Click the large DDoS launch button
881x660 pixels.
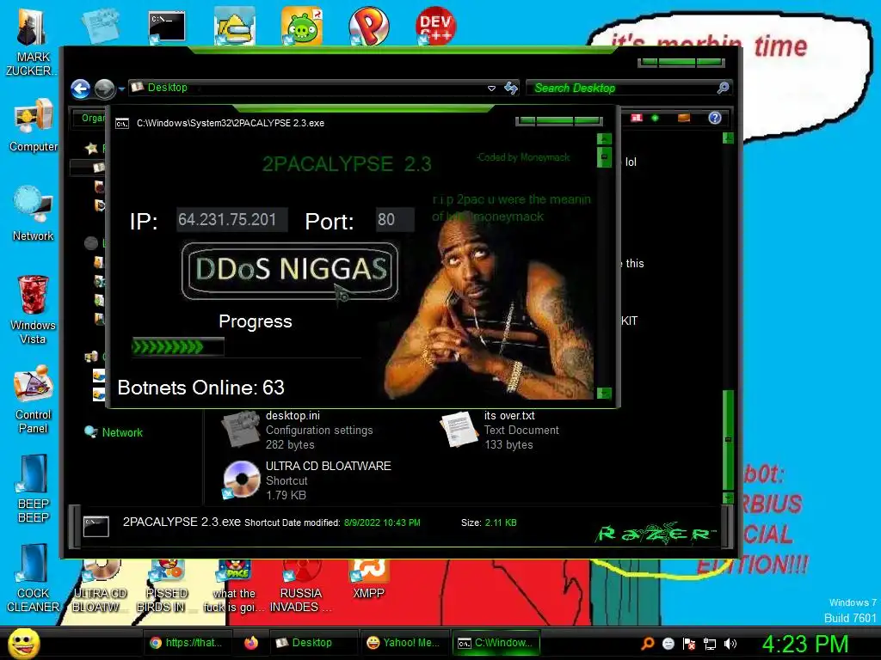point(290,271)
